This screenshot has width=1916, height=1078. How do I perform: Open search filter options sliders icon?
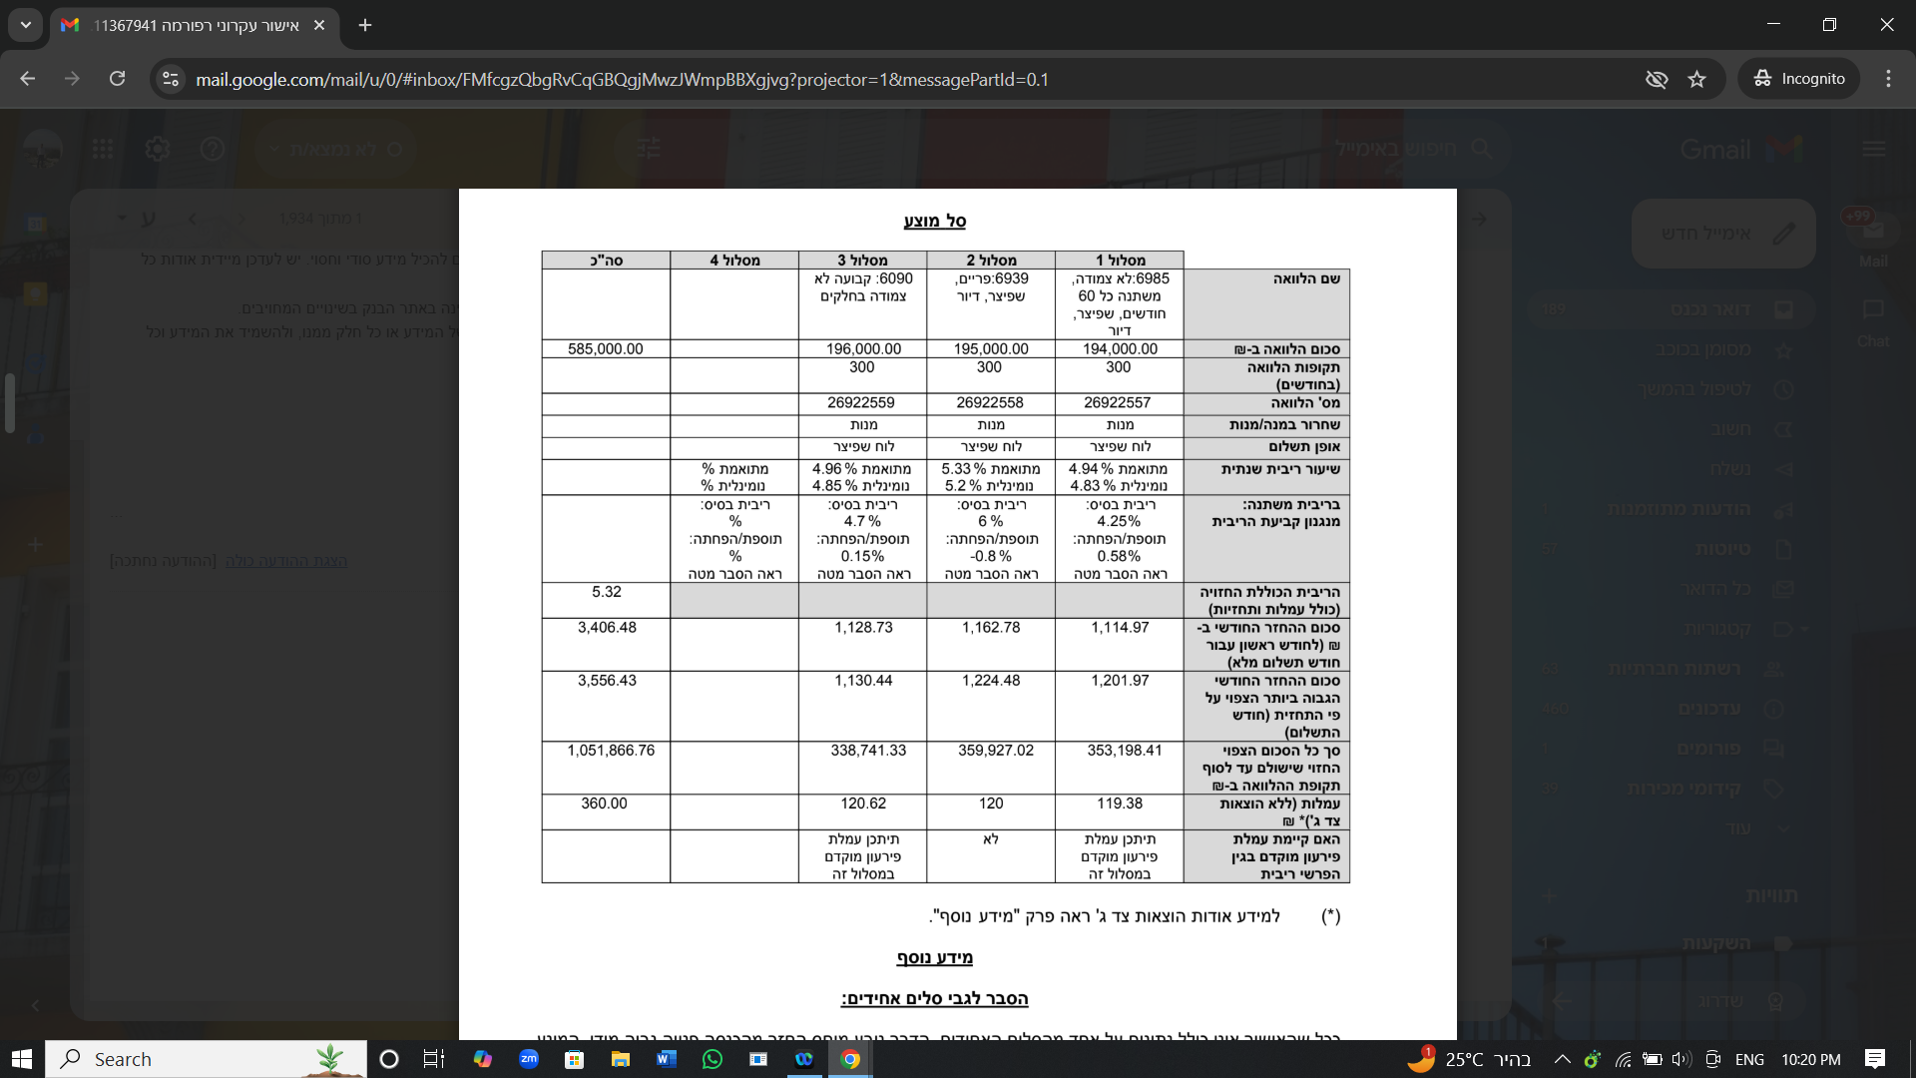pyautogui.click(x=650, y=150)
